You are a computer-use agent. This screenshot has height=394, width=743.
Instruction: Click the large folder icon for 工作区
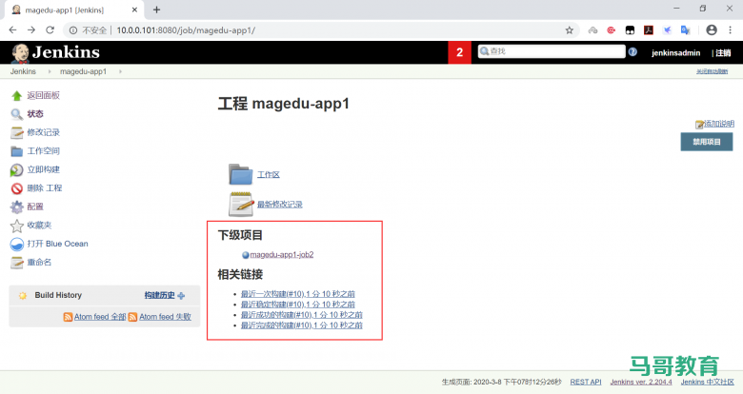coord(241,174)
